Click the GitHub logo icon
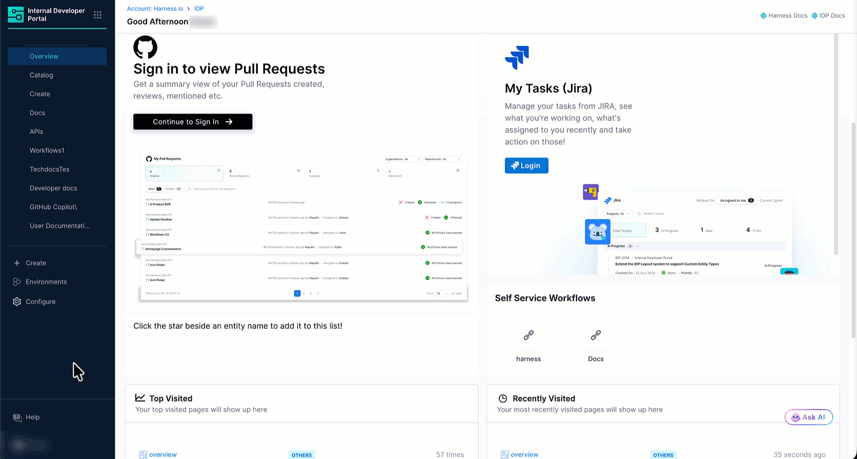This screenshot has height=459, width=857. point(145,47)
